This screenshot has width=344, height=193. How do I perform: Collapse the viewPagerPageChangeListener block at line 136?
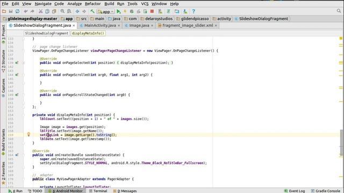(24, 51)
